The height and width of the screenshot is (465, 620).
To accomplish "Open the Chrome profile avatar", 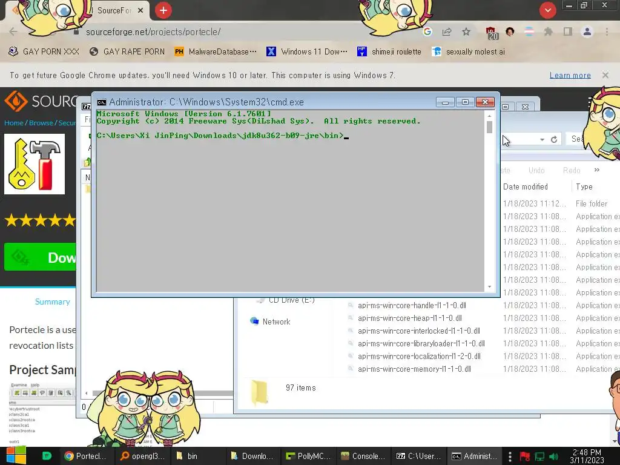I will [587, 31].
